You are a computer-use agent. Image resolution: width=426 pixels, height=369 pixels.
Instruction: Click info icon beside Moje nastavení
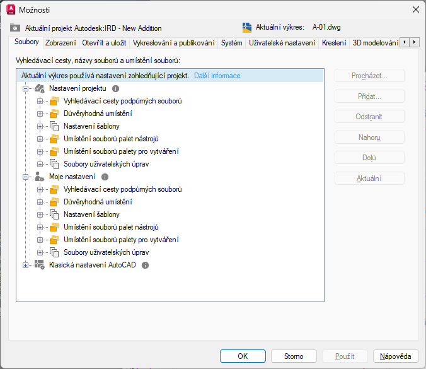pos(105,177)
